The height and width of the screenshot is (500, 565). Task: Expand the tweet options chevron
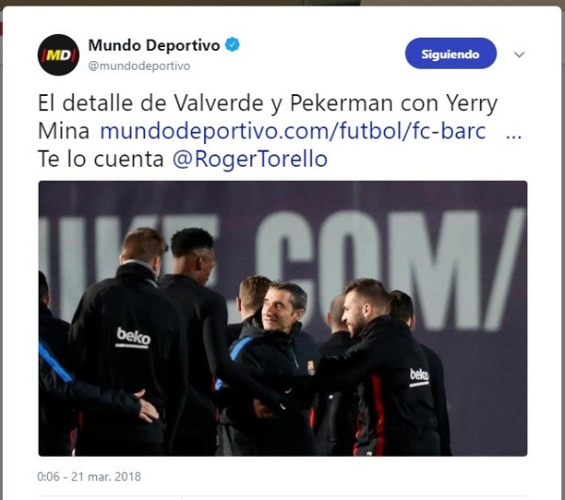(x=519, y=55)
